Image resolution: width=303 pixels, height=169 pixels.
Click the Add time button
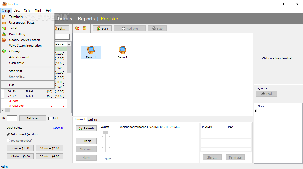(x=130, y=29)
